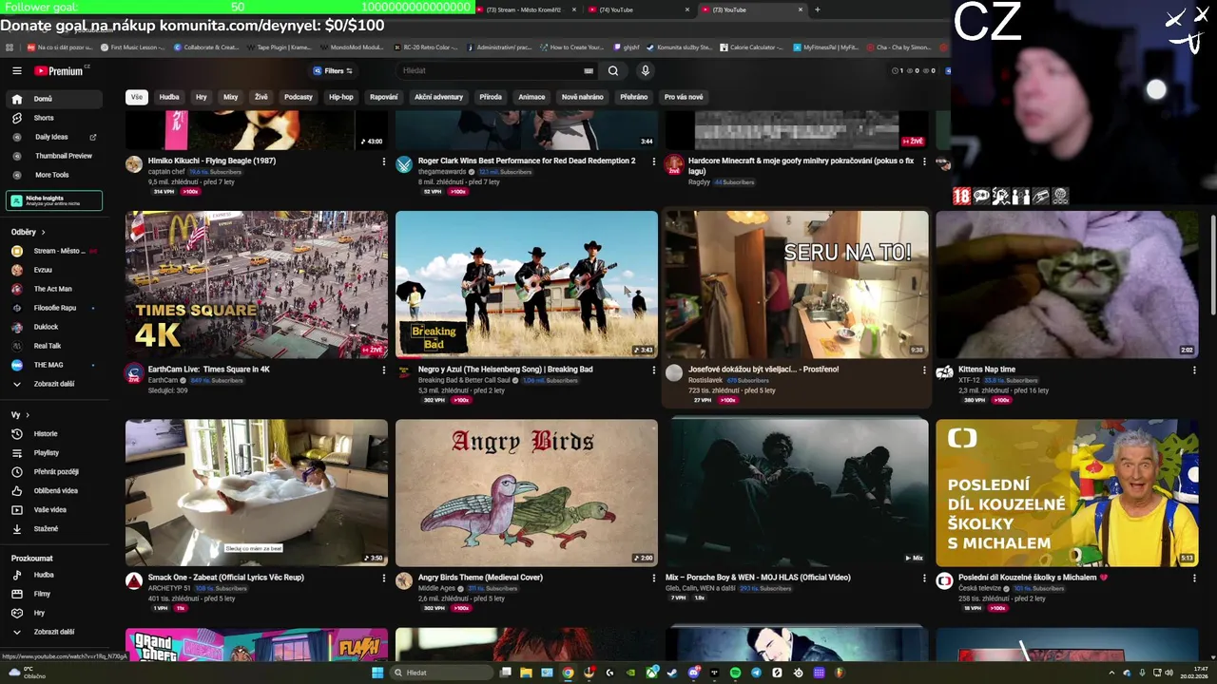Open Filosofie Rapu subscription

[x=53, y=308]
